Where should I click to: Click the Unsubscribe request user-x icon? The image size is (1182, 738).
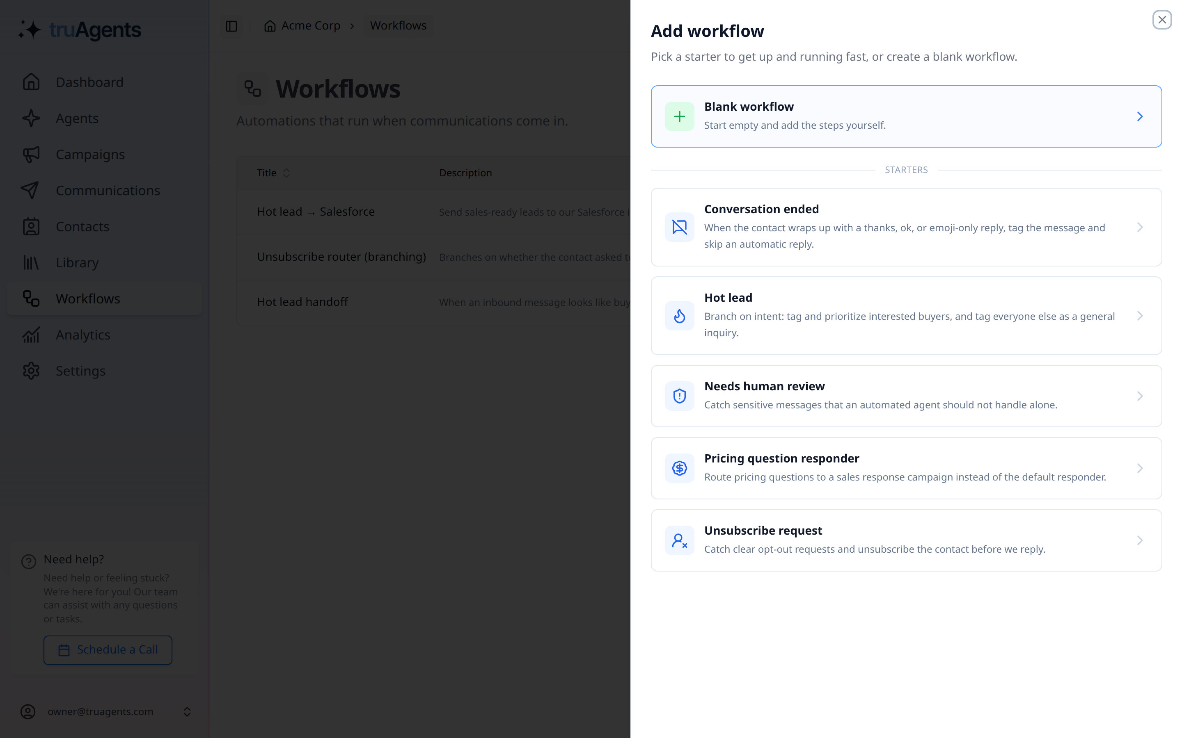point(679,540)
